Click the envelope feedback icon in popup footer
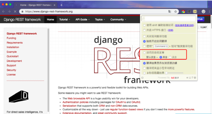This screenshot has width=212, height=114. (x=190, y=78)
